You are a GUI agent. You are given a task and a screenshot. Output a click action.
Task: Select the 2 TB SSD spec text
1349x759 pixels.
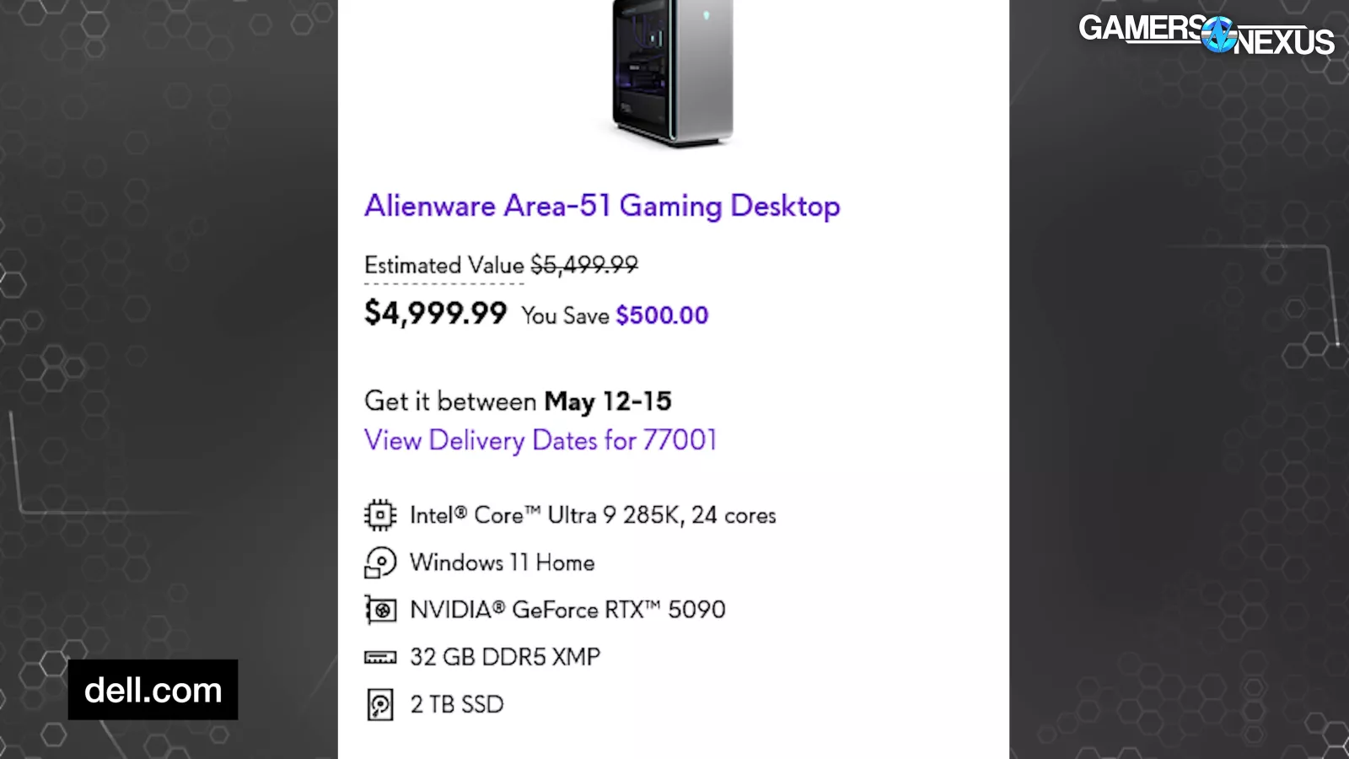(x=457, y=704)
